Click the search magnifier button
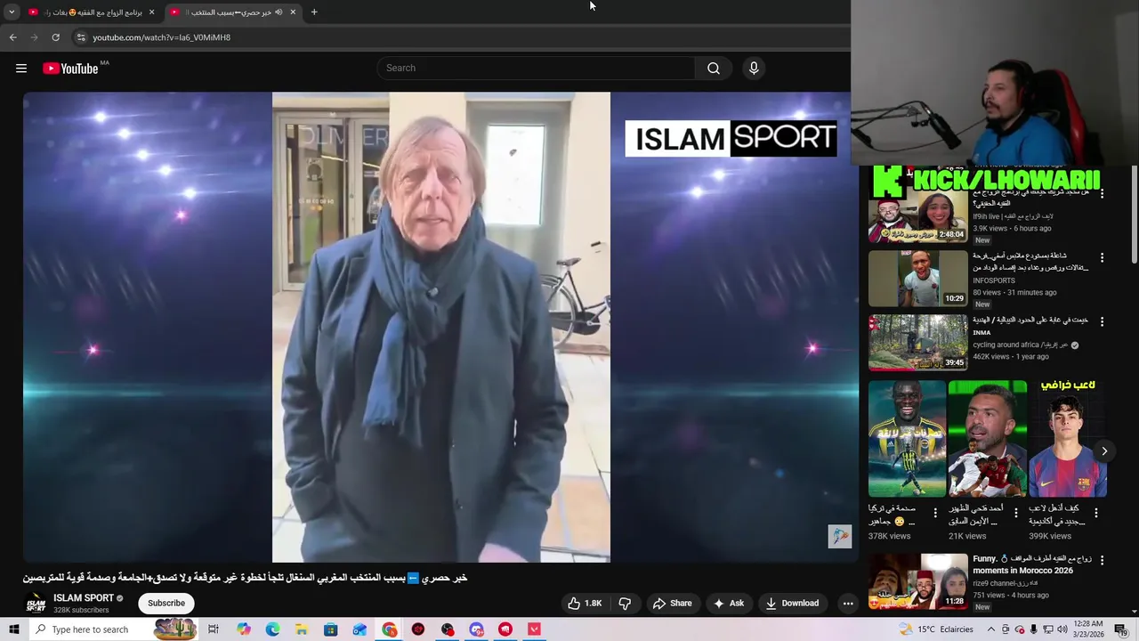Image resolution: width=1139 pixels, height=641 pixels. pos(714,69)
